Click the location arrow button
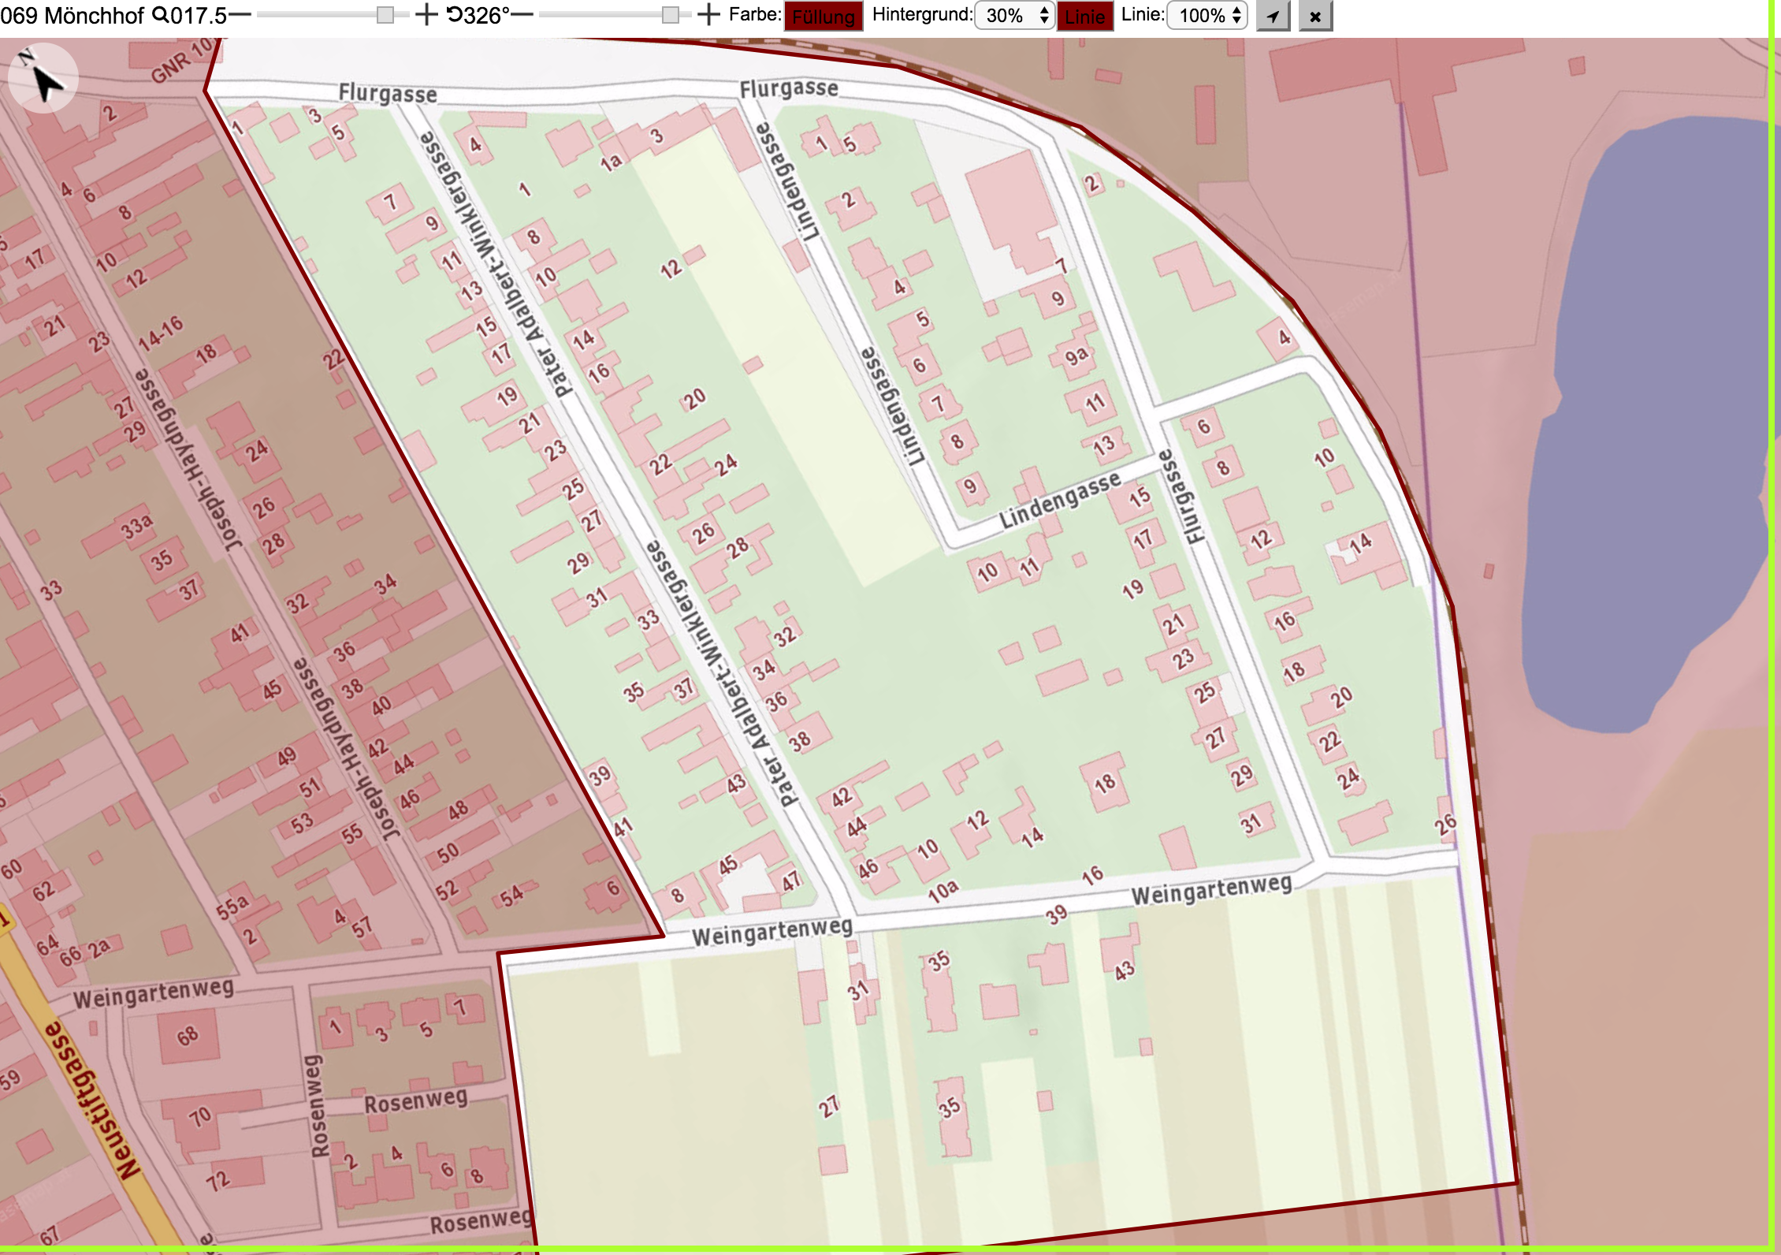Viewport: 1781px width, 1255px height. point(1273,16)
